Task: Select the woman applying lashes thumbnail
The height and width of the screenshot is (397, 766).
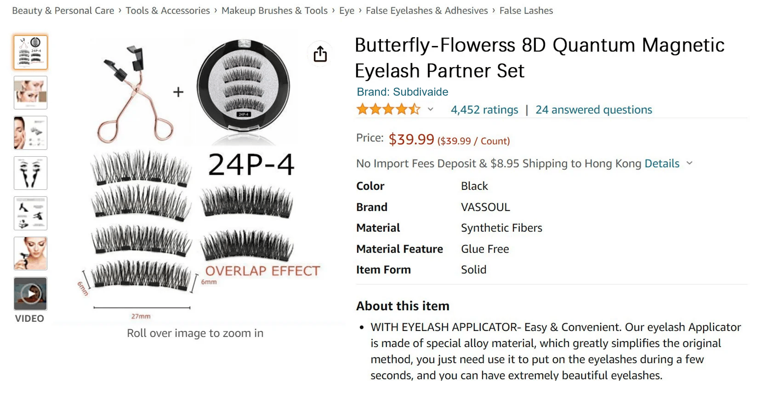Action: (30, 253)
